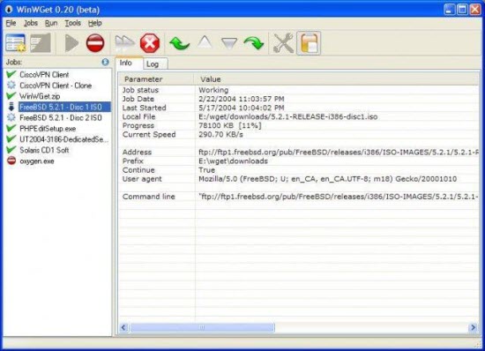This screenshot has width=485, height=351.
Task: Open the Tools menu
Action: pyautogui.click(x=72, y=23)
